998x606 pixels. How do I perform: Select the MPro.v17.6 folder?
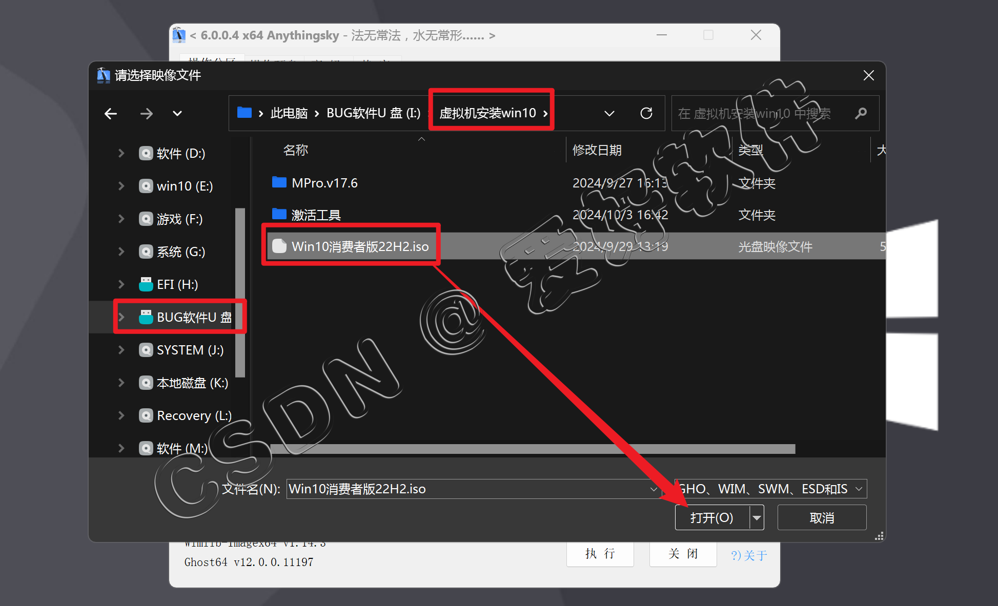324,183
